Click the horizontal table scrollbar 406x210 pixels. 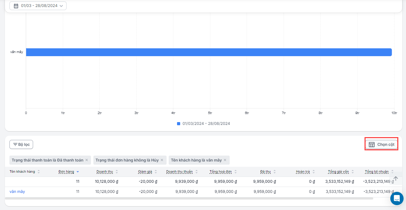coord(188,198)
